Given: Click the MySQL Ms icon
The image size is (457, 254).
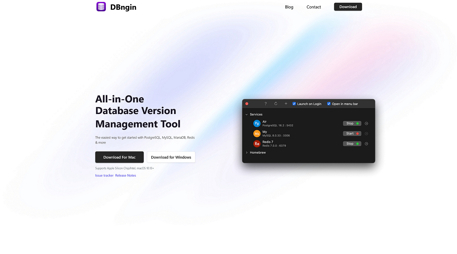Looking at the screenshot, I should coord(257,134).
